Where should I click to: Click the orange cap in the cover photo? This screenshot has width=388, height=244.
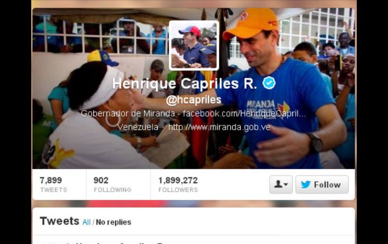(250, 23)
